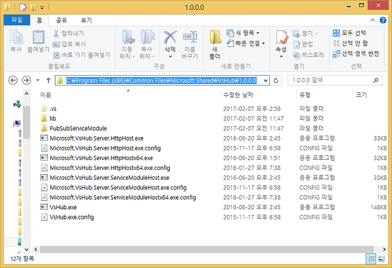This screenshot has width=392, height=268.
Task: Sort by the 이름 (Name) column header
Action: pos(46,95)
